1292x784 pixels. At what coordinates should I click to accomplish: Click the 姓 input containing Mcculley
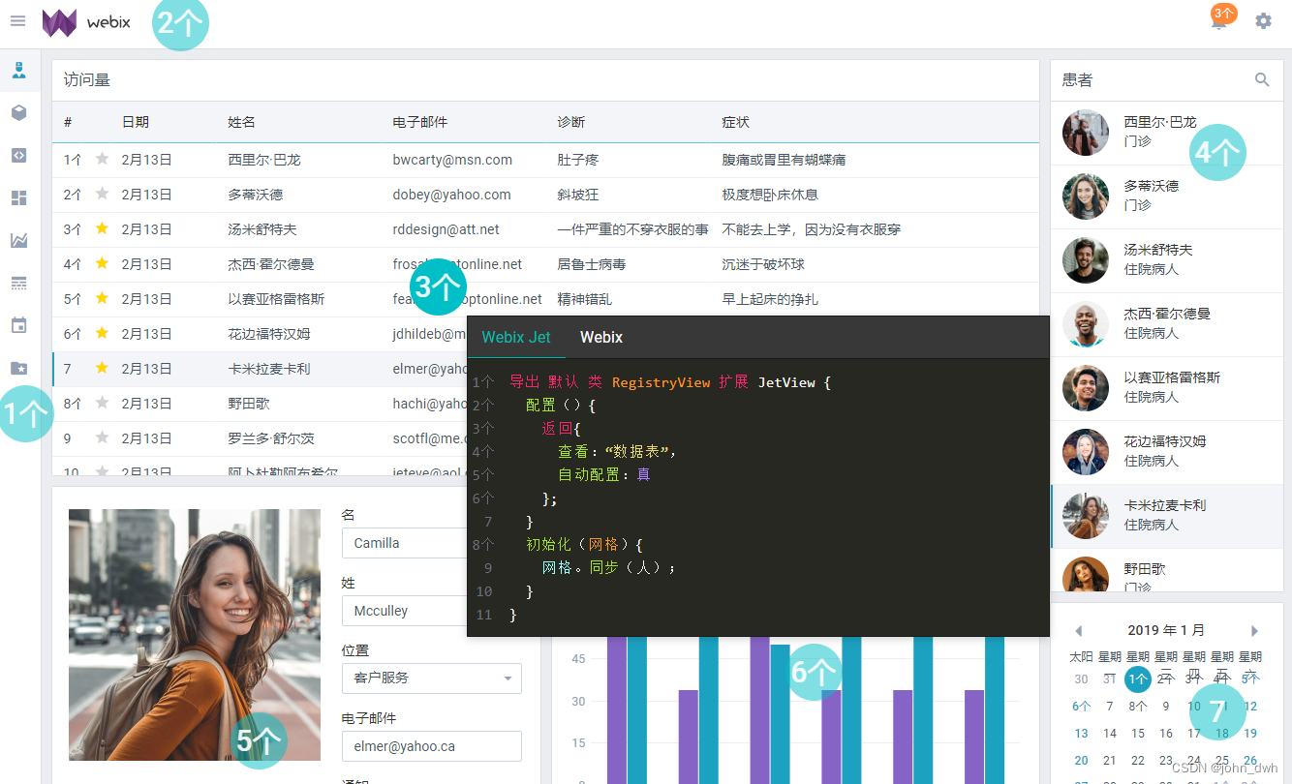pyautogui.click(x=405, y=611)
